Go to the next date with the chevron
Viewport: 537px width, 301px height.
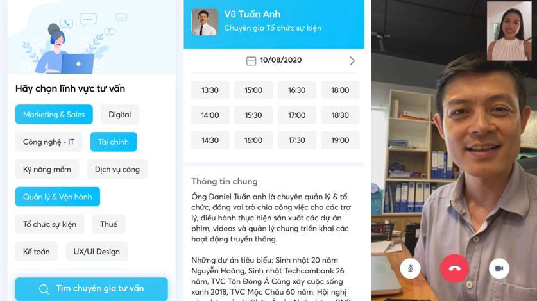click(352, 61)
